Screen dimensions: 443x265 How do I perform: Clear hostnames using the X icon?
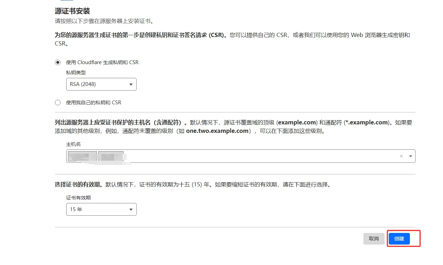tap(401, 156)
